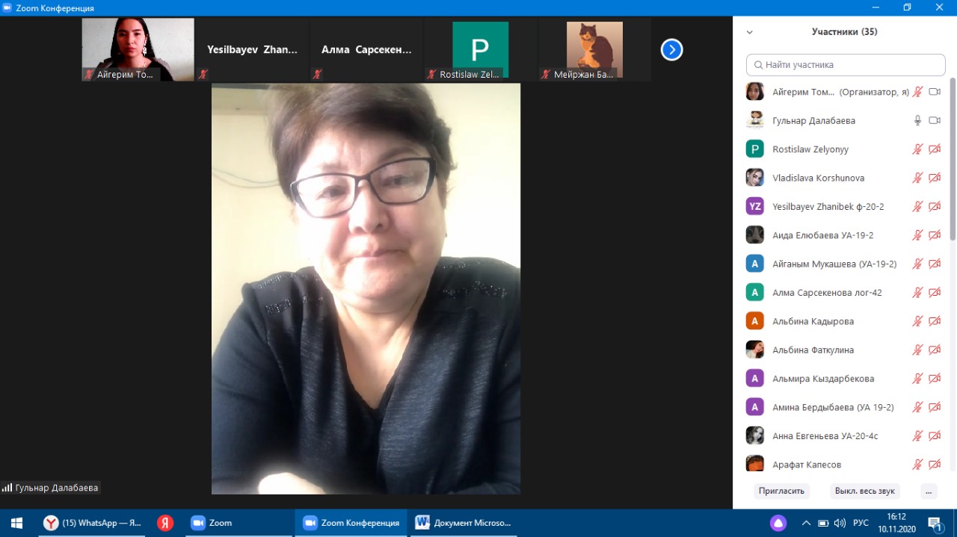Click microphone icon for Гульнар Далабаева
Screen dimensions: 957x537
(917, 120)
